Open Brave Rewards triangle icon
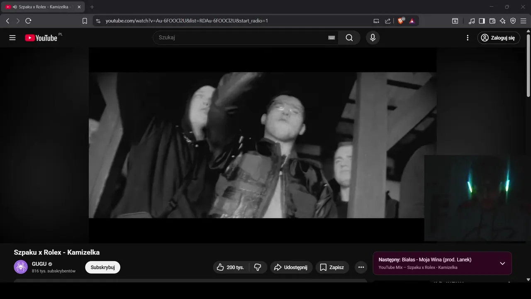531x299 pixels. click(x=412, y=21)
